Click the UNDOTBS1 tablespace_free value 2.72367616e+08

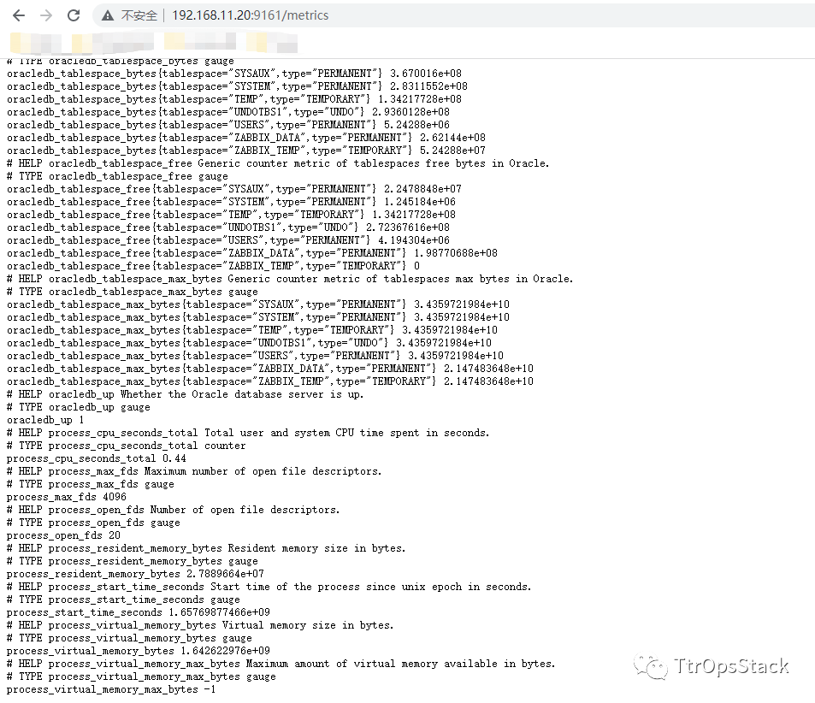point(407,227)
